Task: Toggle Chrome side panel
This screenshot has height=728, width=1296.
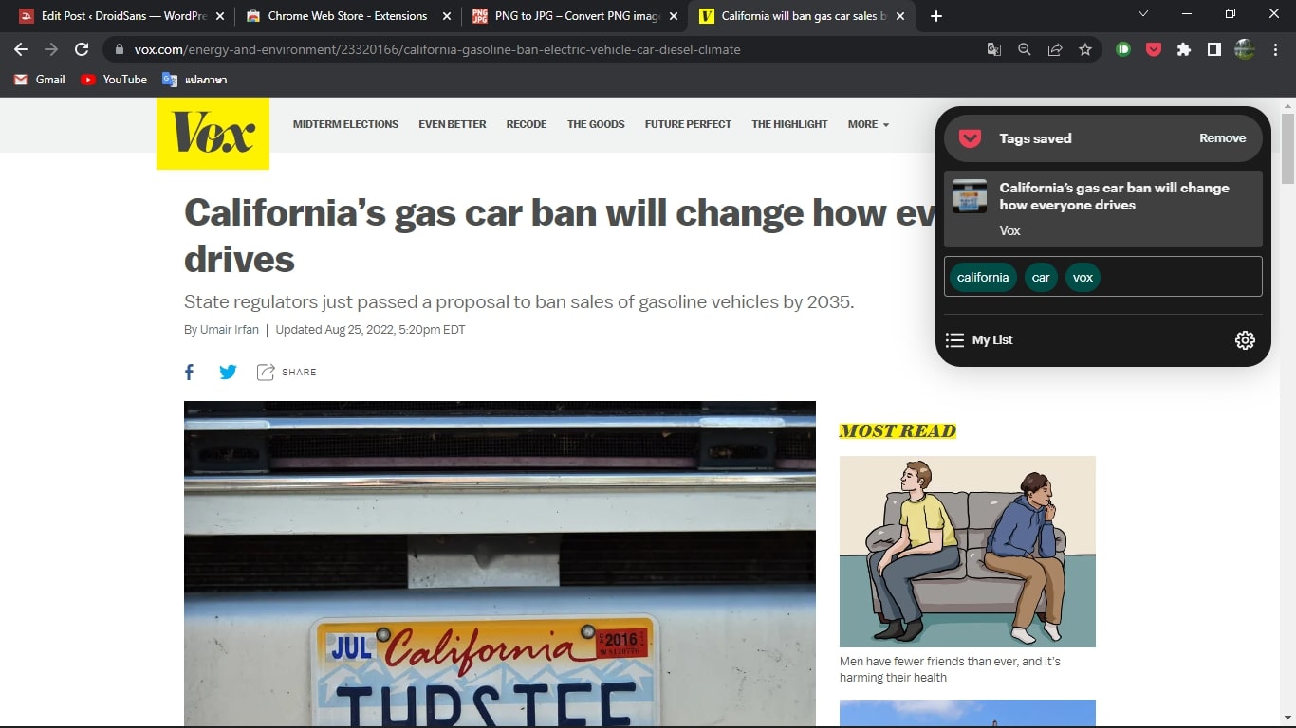Action: (1214, 49)
